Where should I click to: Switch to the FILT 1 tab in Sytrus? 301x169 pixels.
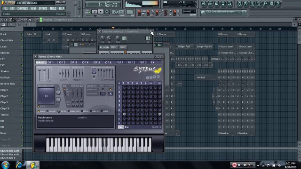120,62
